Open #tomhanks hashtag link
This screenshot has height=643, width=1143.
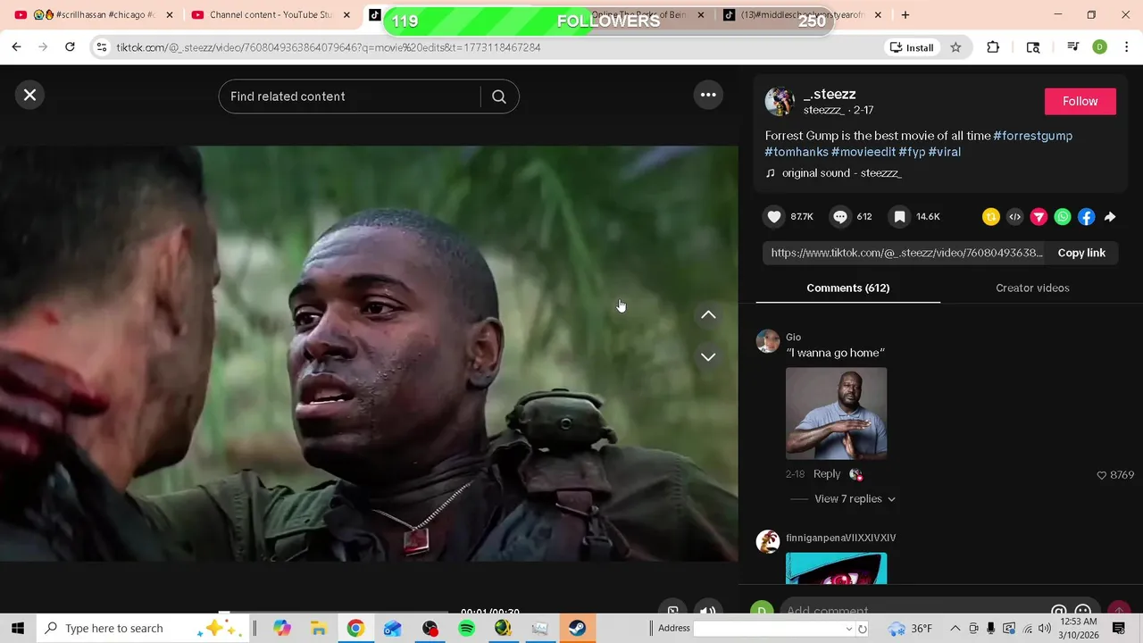797,152
